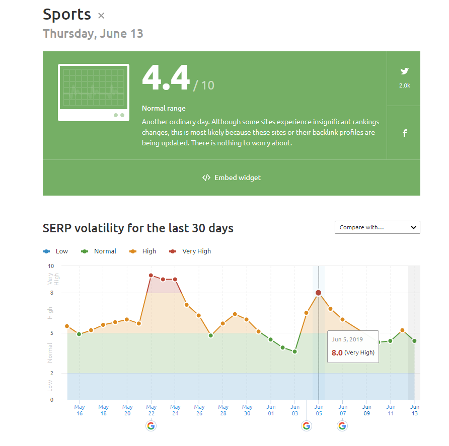Viewport: 449px width, 446px height.
Task: Toggle the Very High legend entry
Action: (190, 251)
